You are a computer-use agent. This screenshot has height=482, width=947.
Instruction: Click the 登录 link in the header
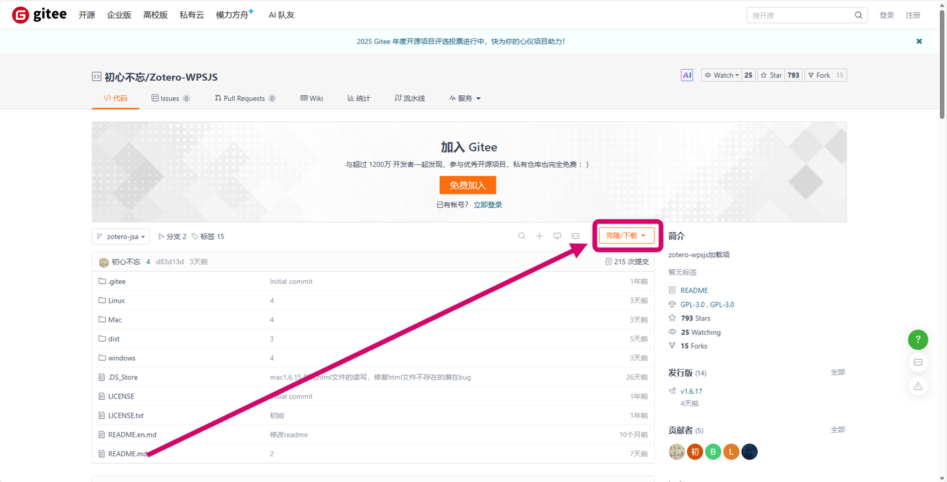coord(886,15)
